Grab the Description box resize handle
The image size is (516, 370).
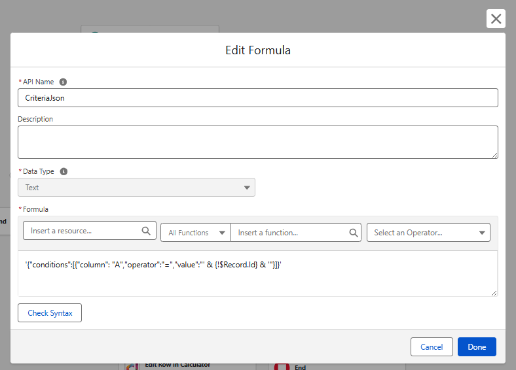click(x=494, y=154)
